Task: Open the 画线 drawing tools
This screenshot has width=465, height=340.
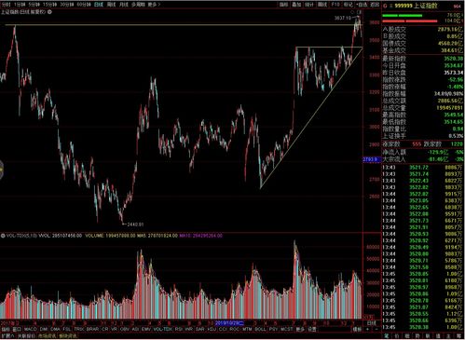Action: (x=322, y=5)
